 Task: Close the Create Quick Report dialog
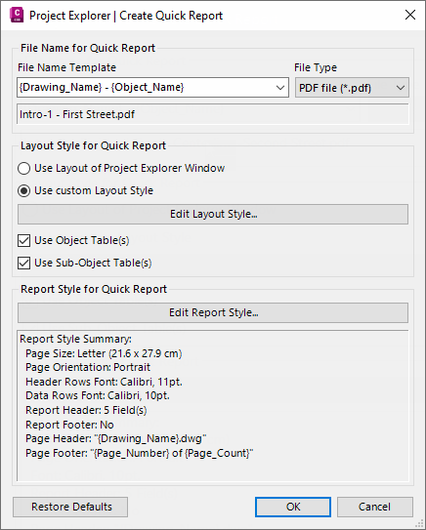(x=410, y=15)
